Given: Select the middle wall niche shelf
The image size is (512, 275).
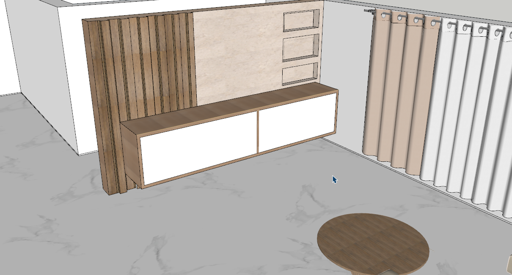Looking at the screenshot, I should click(x=300, y=48).
